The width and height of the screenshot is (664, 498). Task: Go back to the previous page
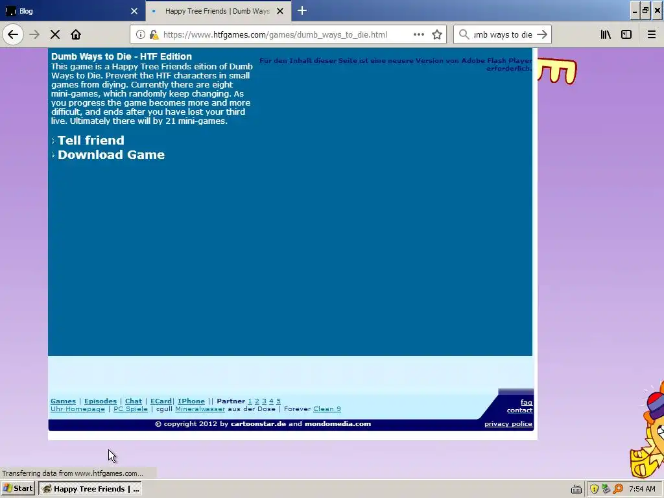[13, 34]
